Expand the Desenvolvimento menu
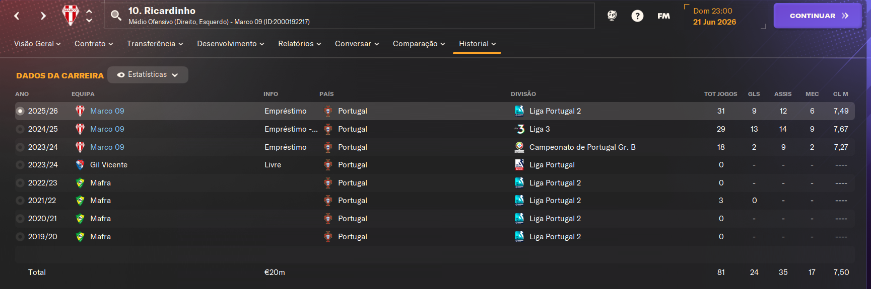871x289 pixels. click(231, 44)
